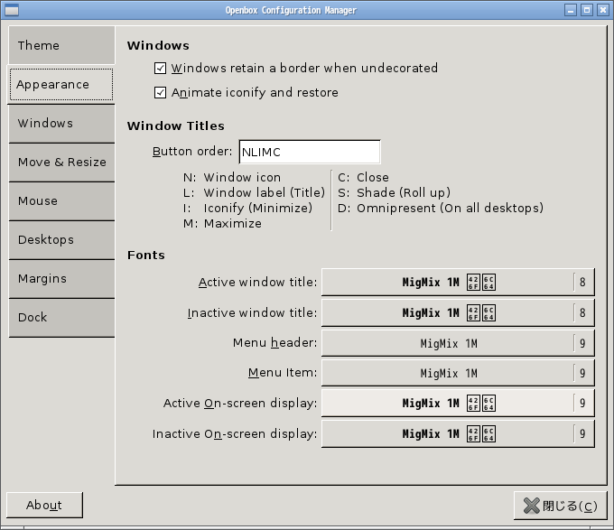Click the 'Inactive On-screen display:' label
The image size is (614, 530).
(235, 433)
